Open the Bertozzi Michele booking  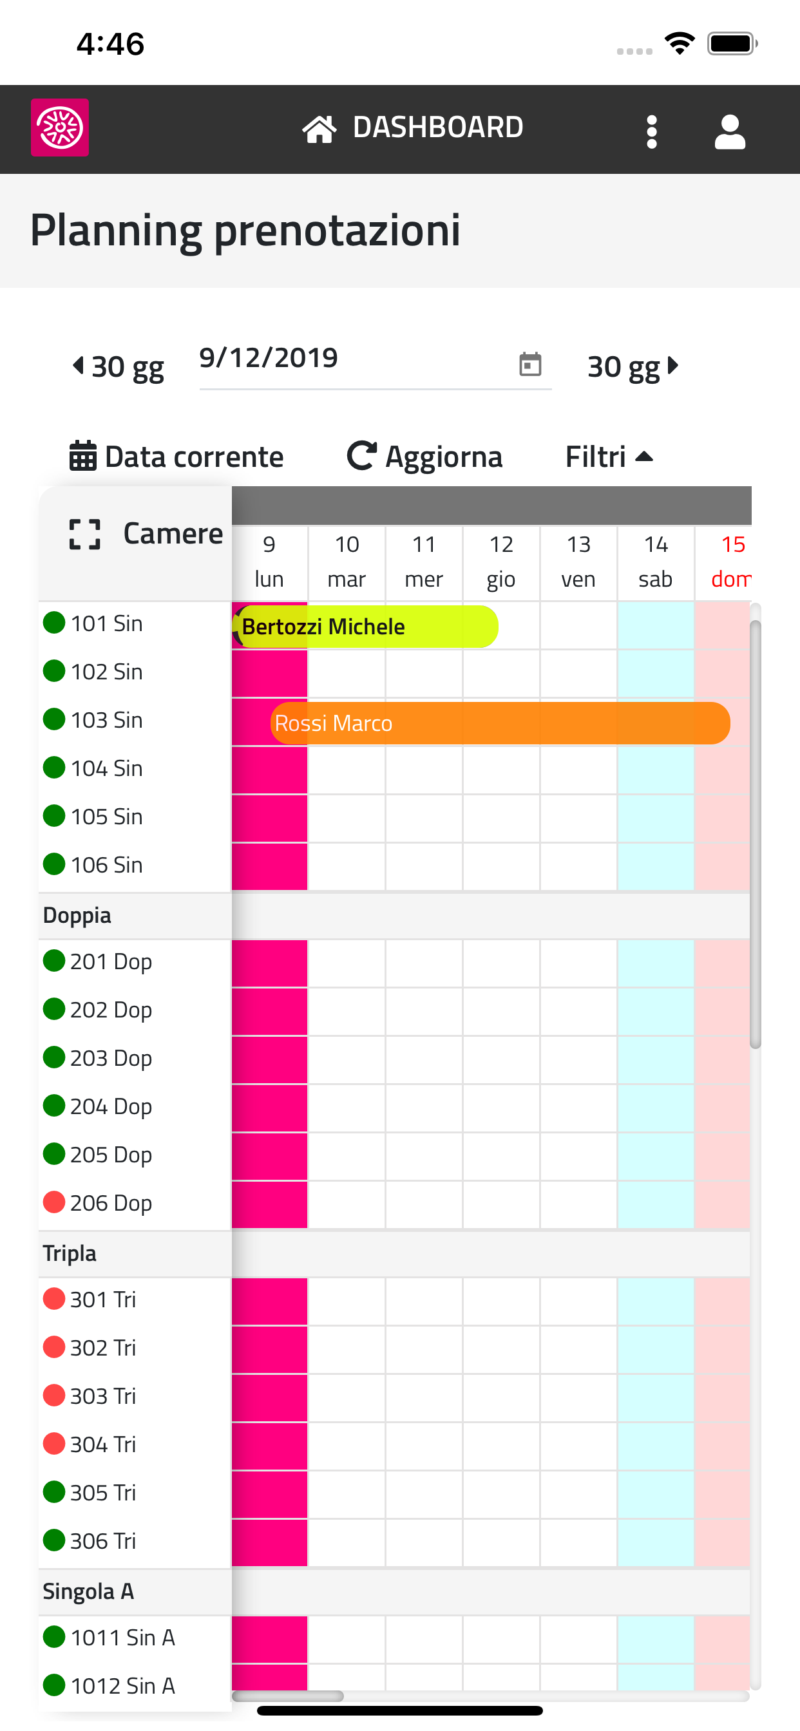pos(367,627)
